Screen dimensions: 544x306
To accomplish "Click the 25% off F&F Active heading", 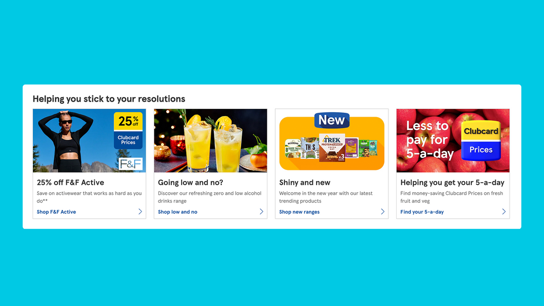I will 71,183.
